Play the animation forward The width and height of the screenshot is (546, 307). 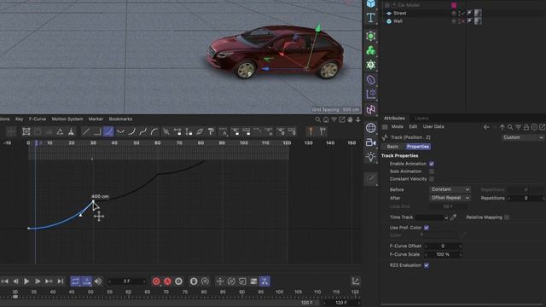pos(26,281)
